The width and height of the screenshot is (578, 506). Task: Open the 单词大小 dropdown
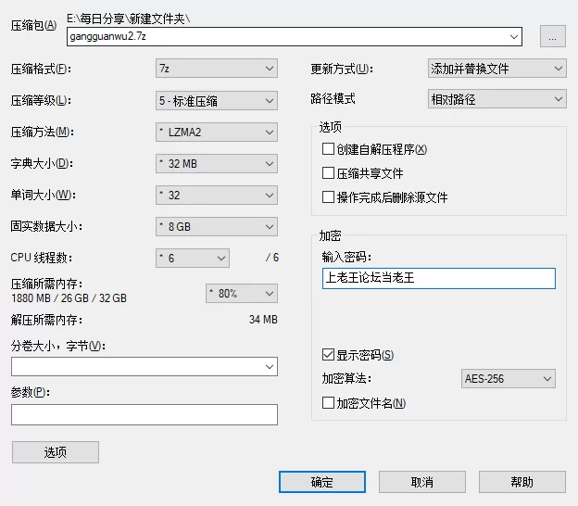tap(217, 196)
